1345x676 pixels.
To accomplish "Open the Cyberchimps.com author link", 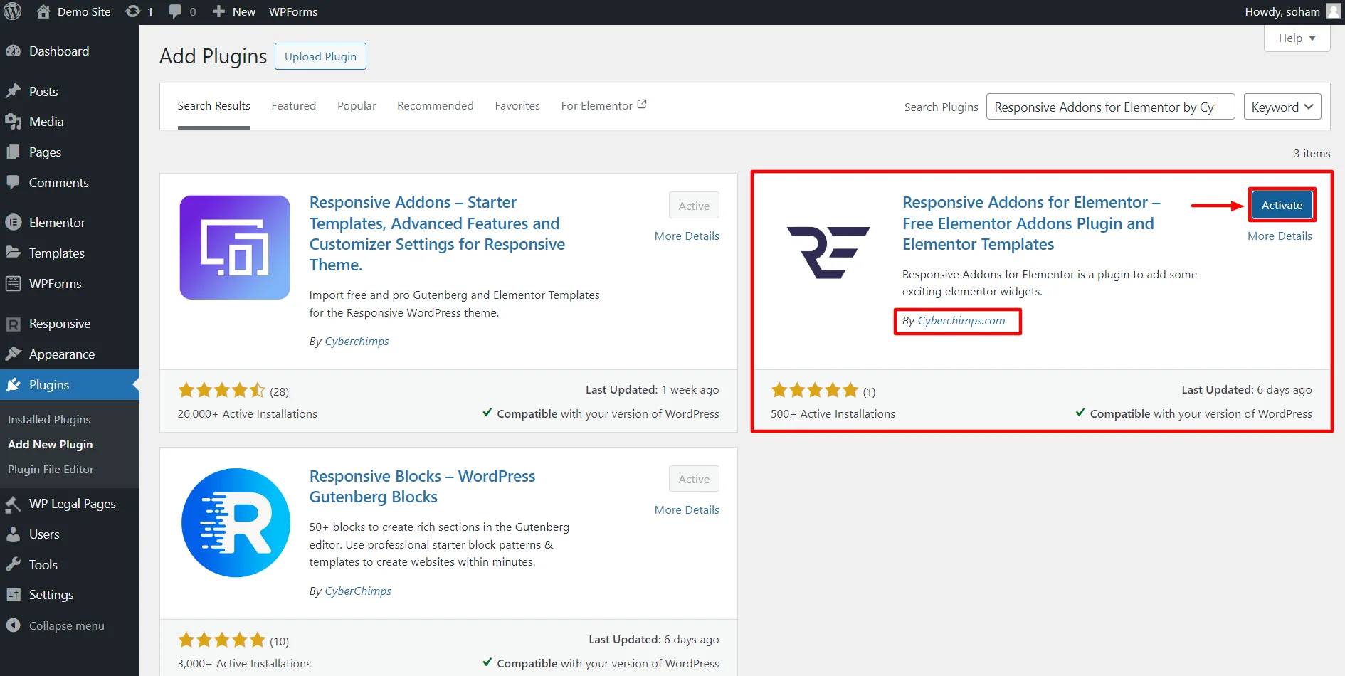I will point(961,321).
